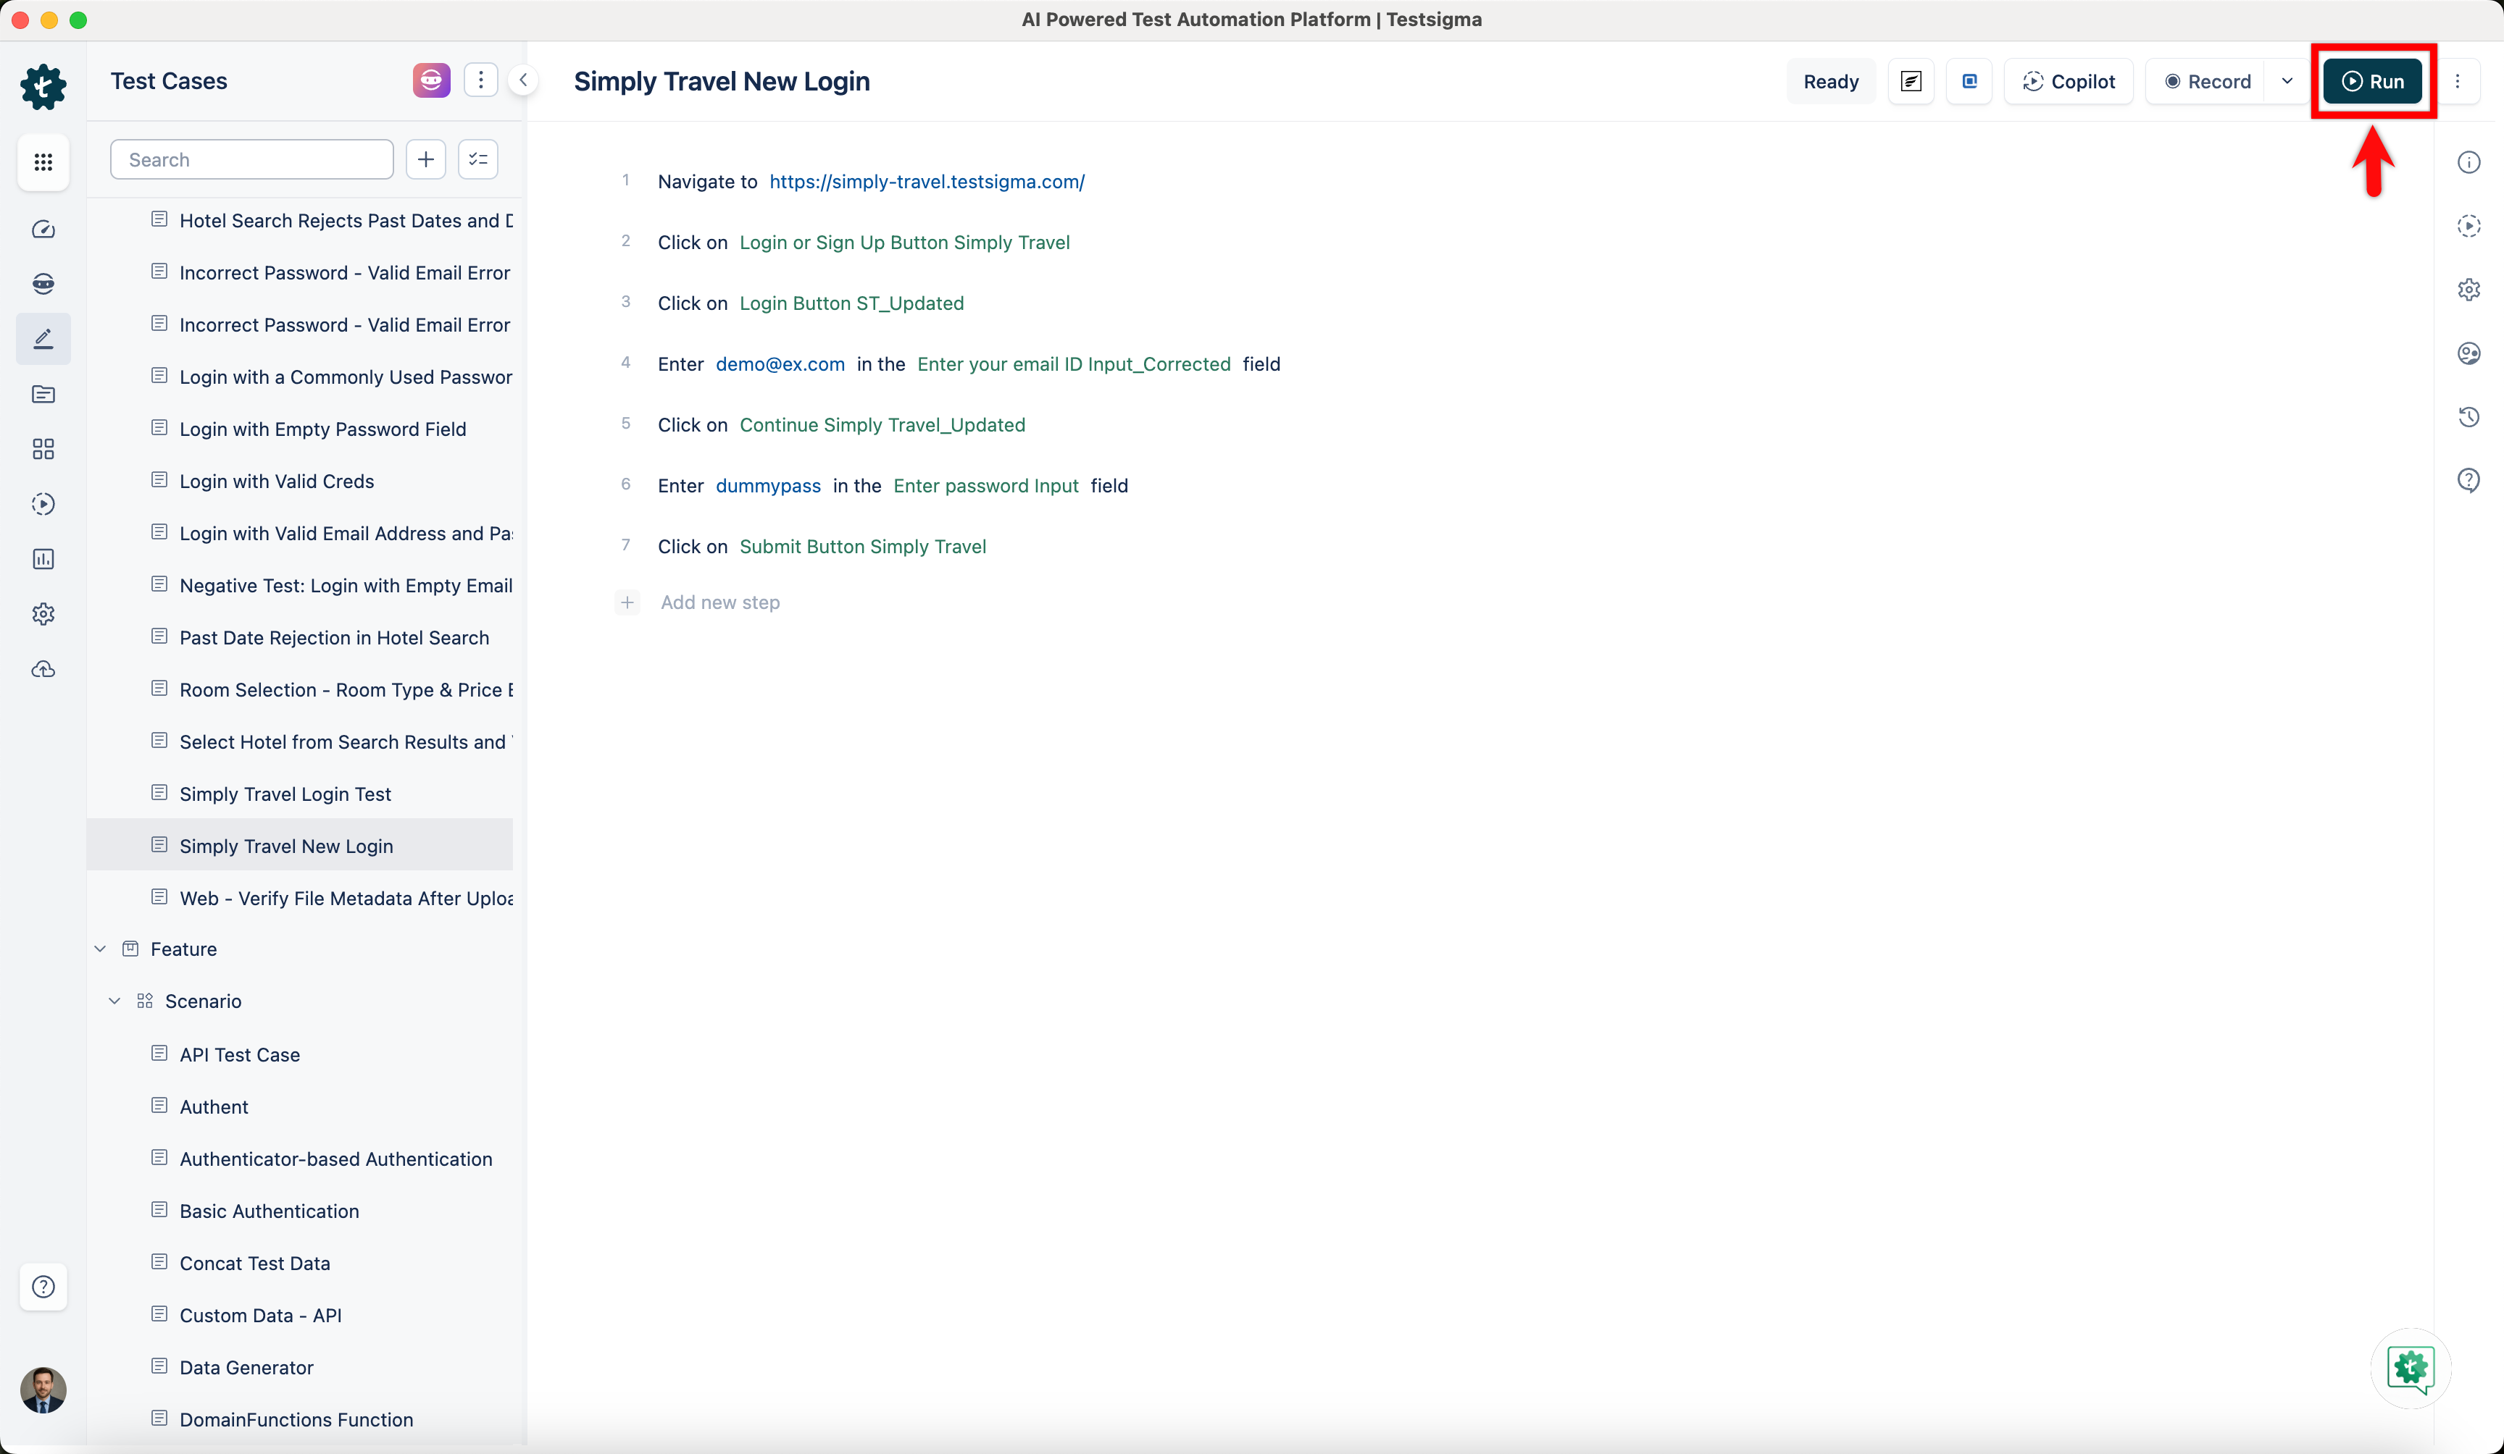
Task: Open the simply-travel.testsigma.com URL link
Action: 927,182
